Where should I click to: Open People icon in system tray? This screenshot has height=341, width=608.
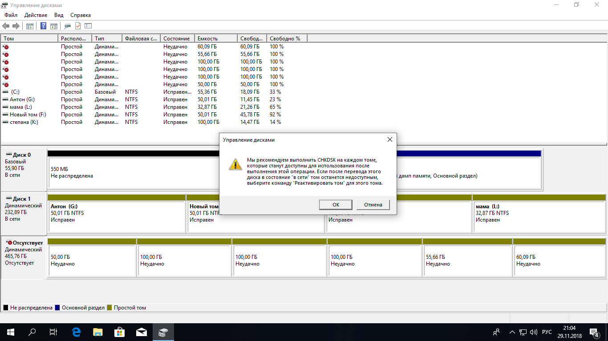click(496, 332)
